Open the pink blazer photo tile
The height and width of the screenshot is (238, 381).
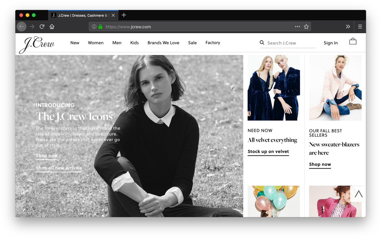(335, 201)
